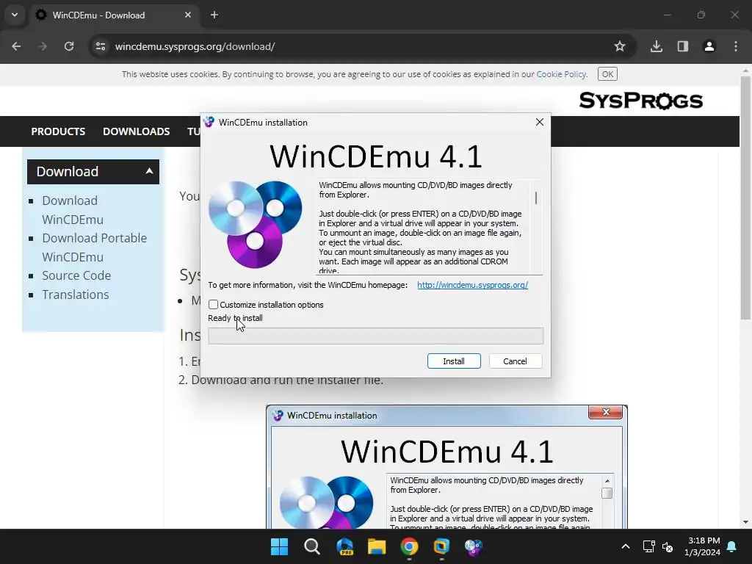Image resolution: width=752 pixels, height=564 pixels.
Task: Click the muted volume tray icon
Action: (668, 546)
